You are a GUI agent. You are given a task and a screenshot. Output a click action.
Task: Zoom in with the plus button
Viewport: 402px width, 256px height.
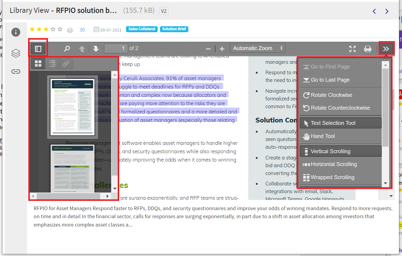coord(222,49)
